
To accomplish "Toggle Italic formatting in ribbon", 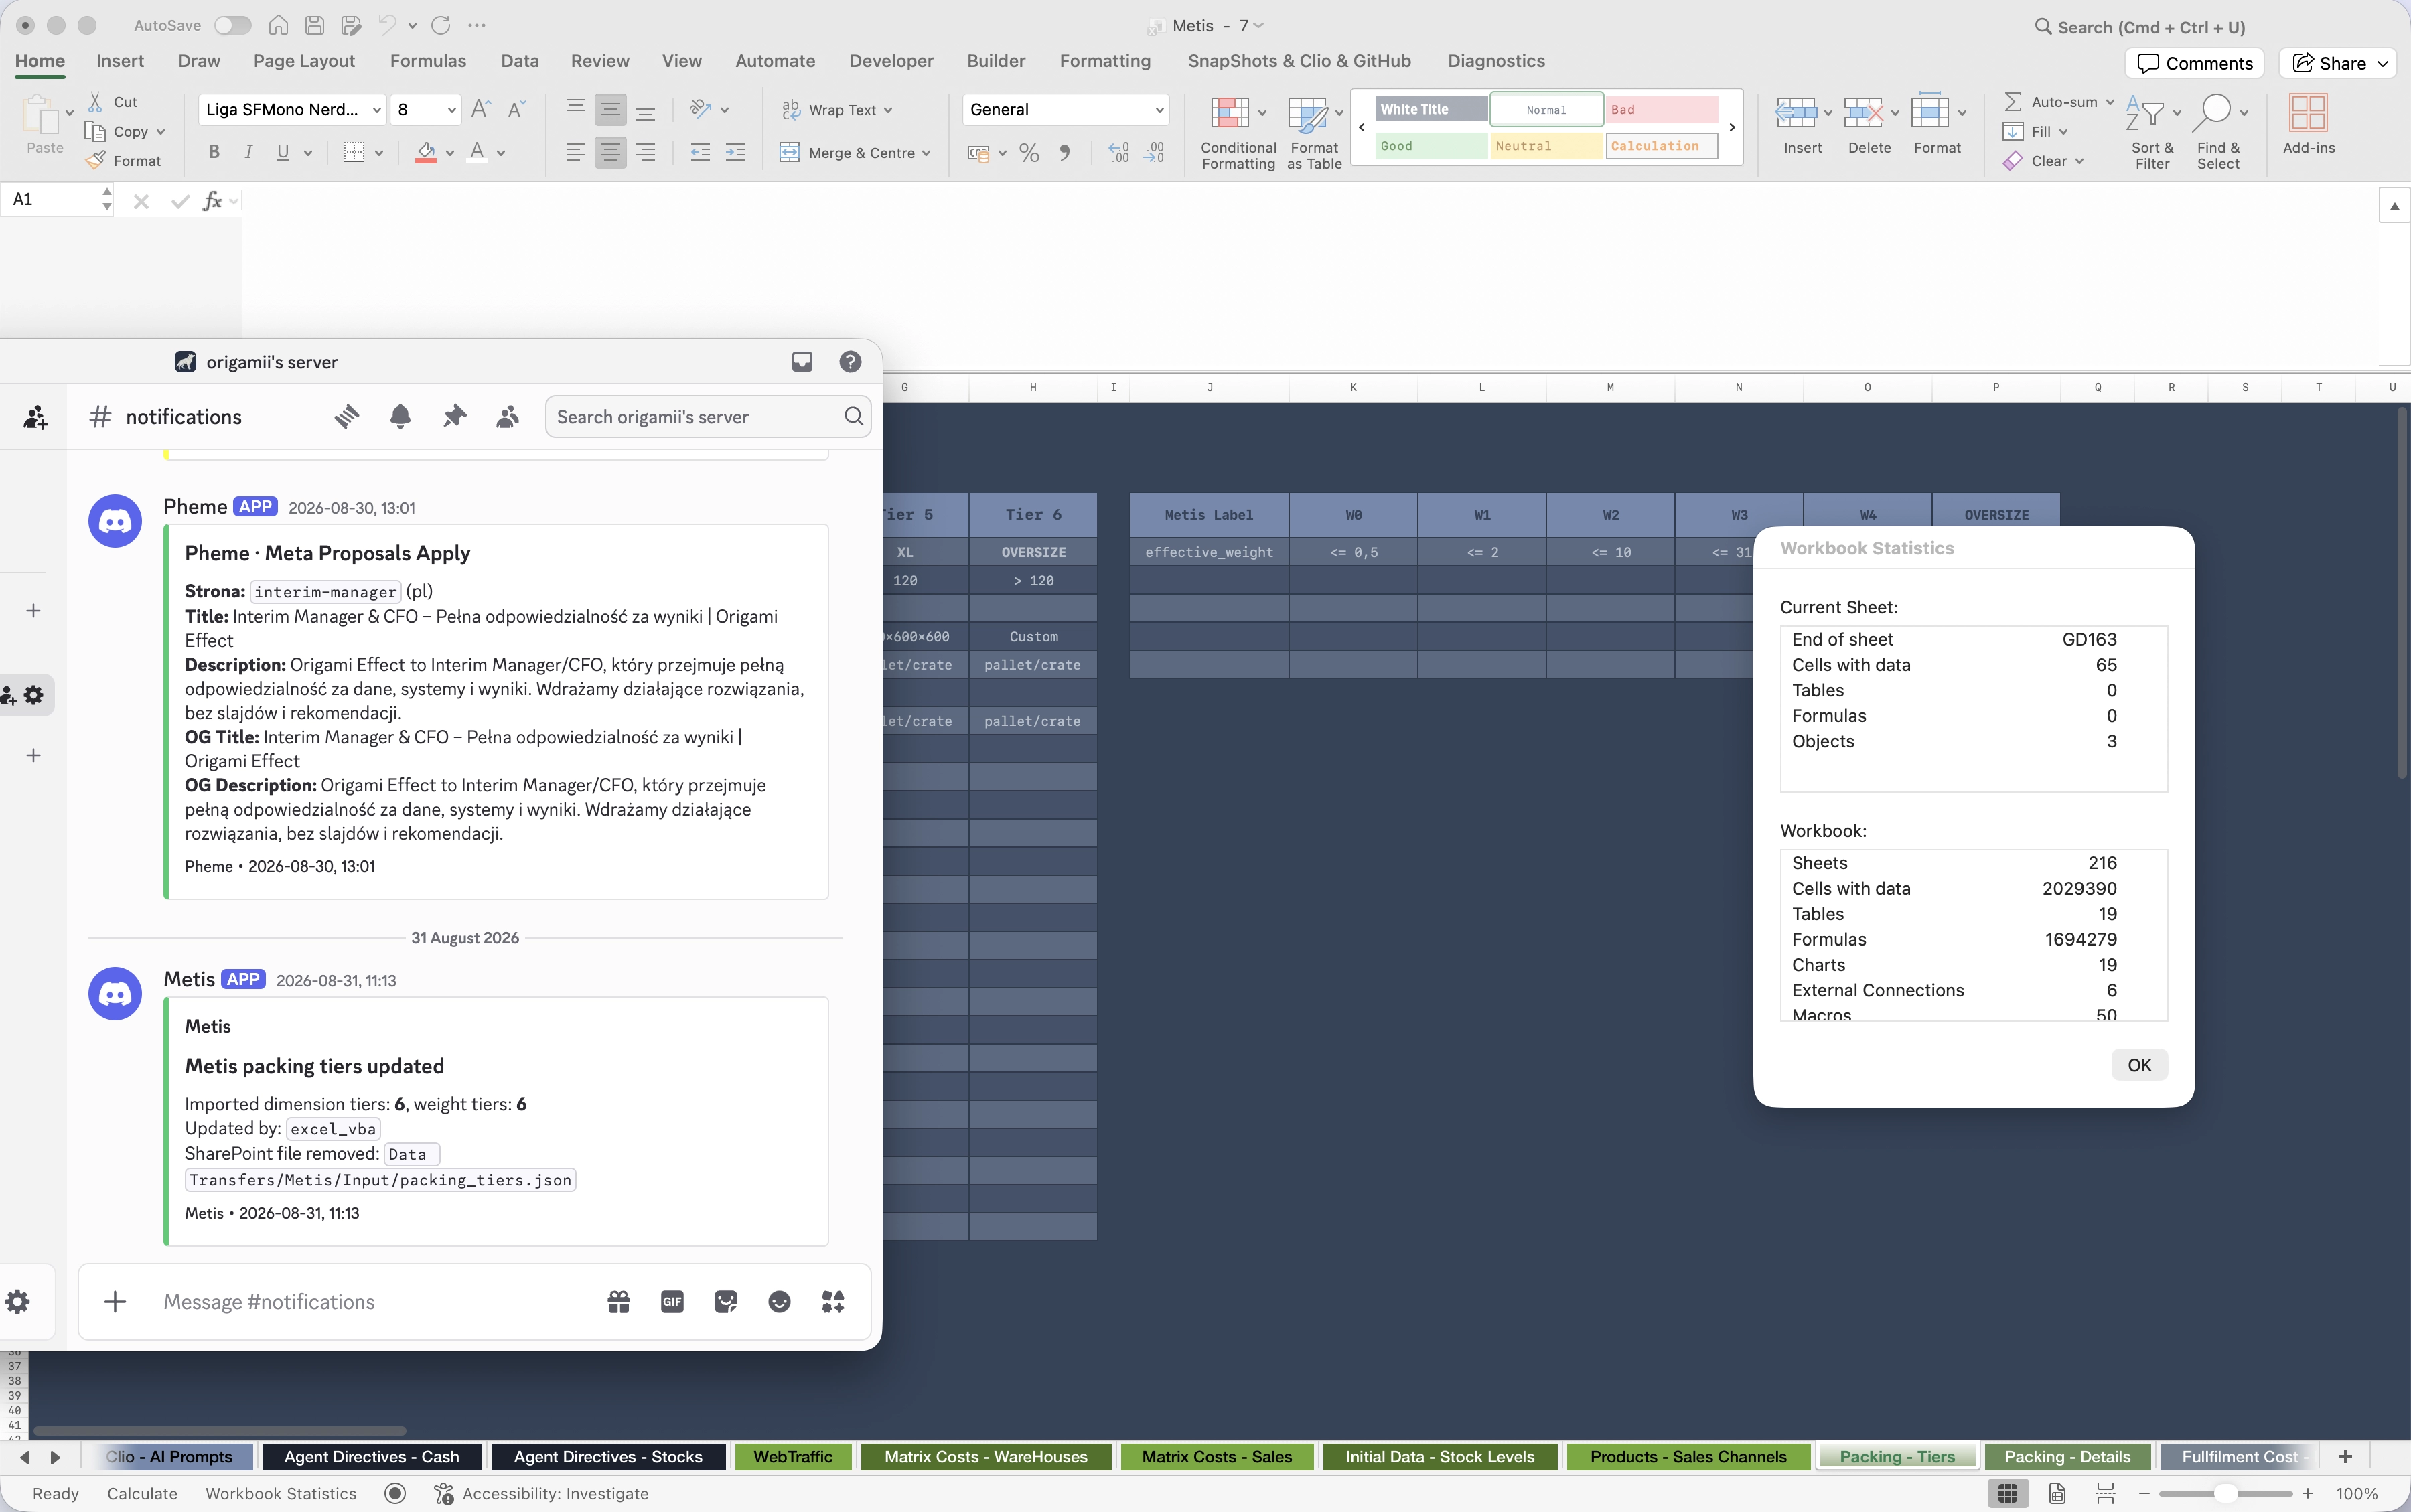I will 248,152.
